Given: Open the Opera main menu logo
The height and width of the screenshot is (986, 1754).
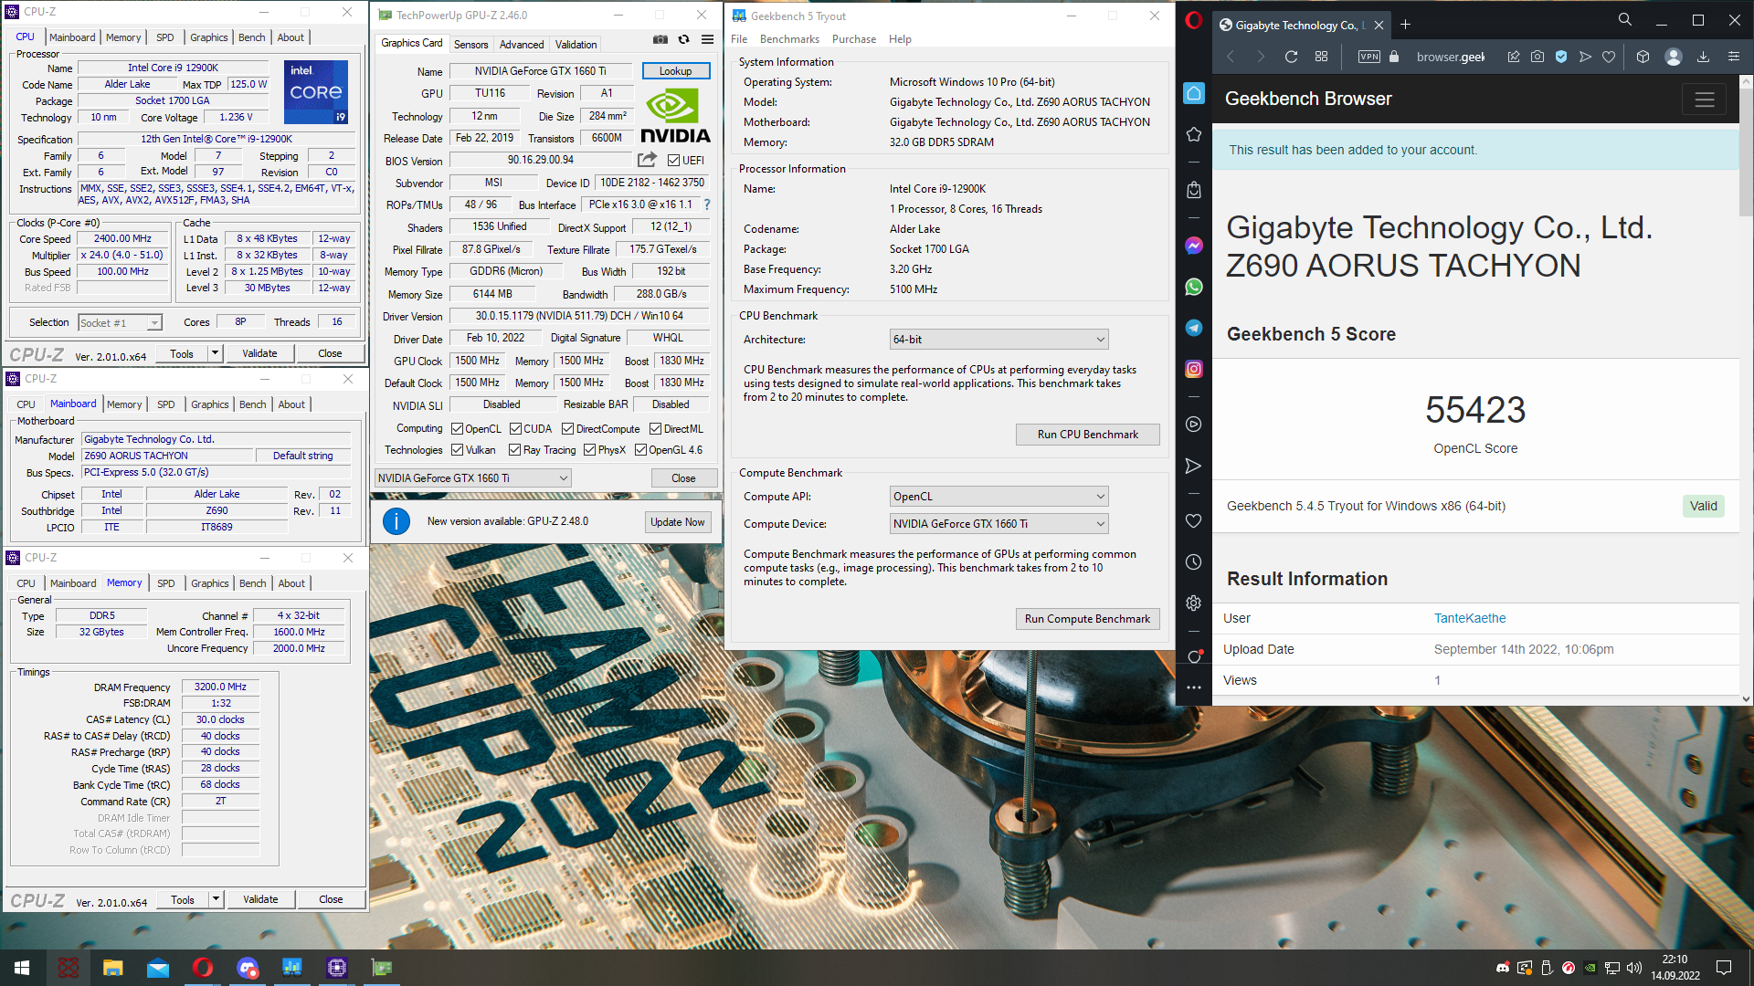Looking at the screenshot, I should (x=1193, y=20).
